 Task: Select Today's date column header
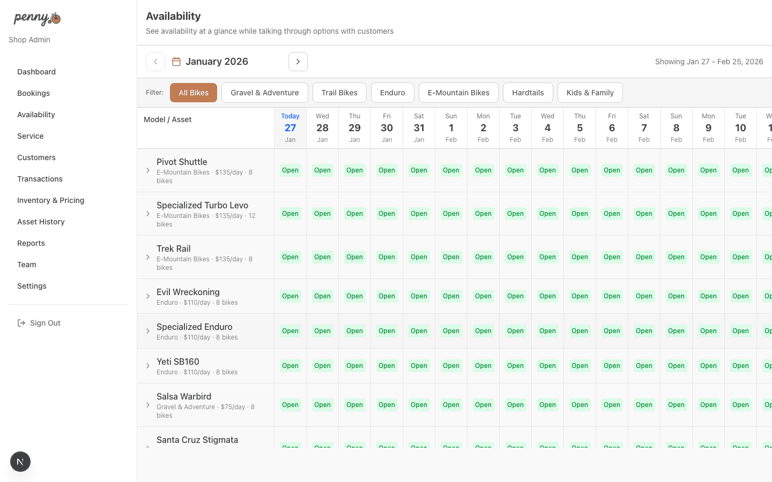(x=290, y=127)
